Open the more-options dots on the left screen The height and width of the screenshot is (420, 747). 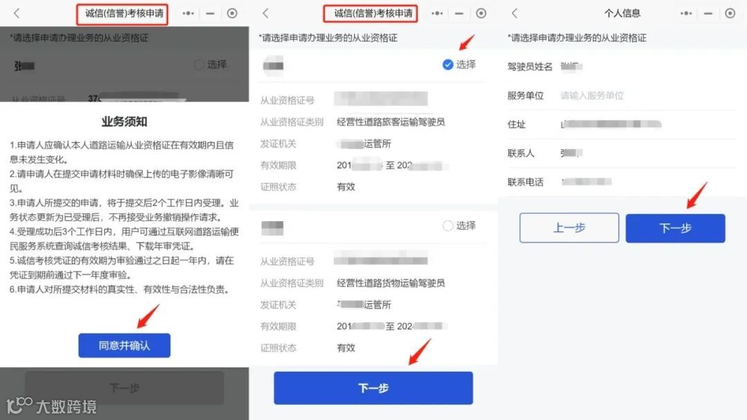click(188, 13)
